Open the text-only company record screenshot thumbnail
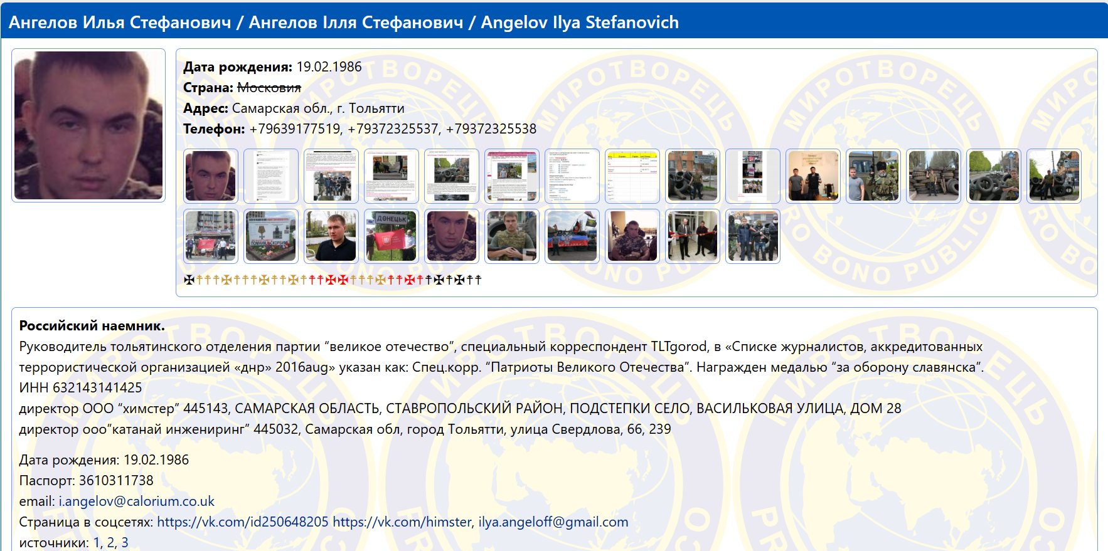 [x=572, y=176]
